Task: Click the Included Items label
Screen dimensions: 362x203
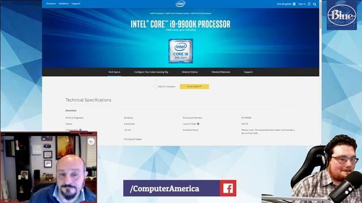Action: point(191,130)
